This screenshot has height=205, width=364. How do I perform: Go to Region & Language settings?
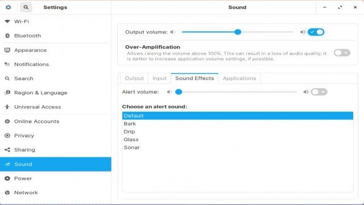[x=56, y=93]
